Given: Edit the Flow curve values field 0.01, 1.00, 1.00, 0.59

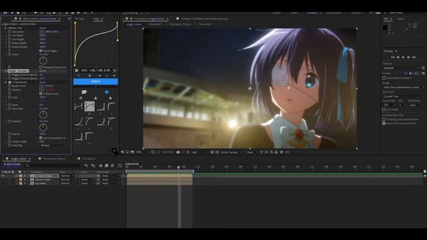Looking at the screenshot, I should tap(95, 71).
